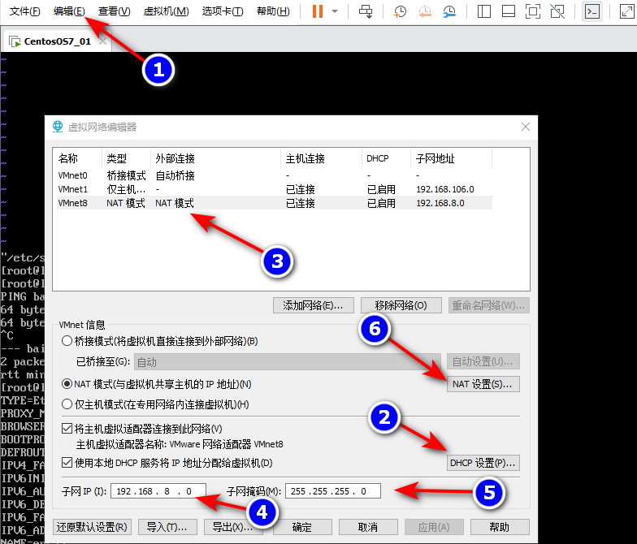Screen dimensions: 637x544
Task: Click the 移除网络(O) button
Action: [401, 305]
